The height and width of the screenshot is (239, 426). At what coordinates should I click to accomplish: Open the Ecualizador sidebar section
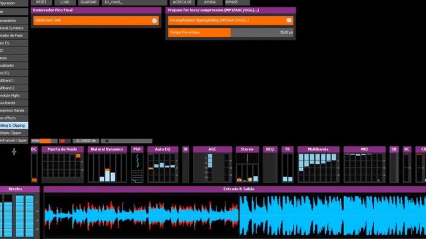click(14, 65)
